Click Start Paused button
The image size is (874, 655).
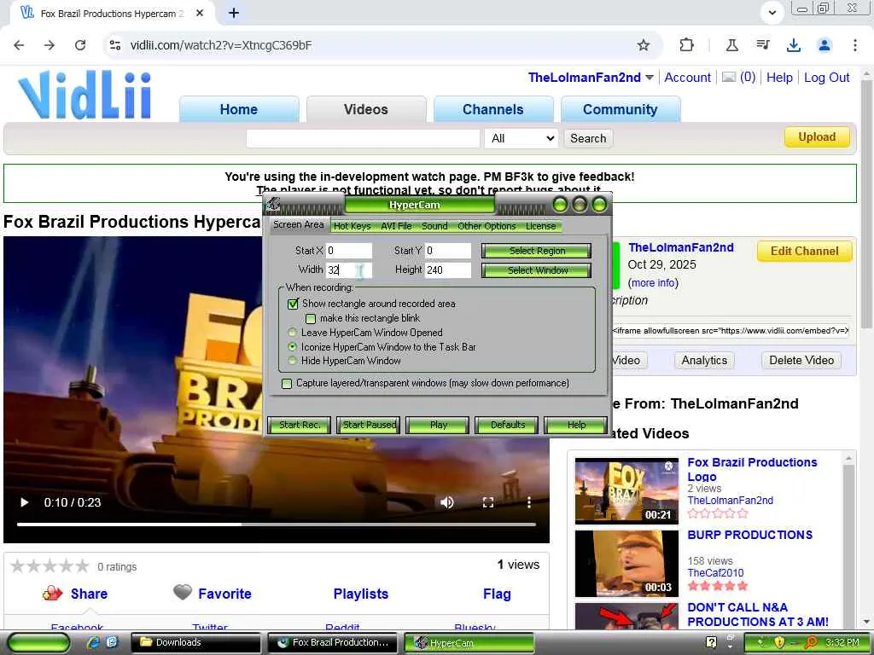click(x=369, y=425)
